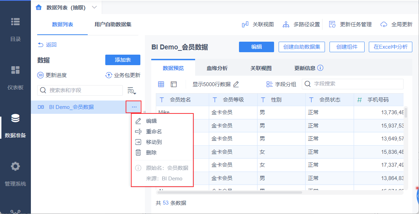419x214 pixels.
Task: Click 更新进度
Action: pyautogui.click(x=52, y=75)
